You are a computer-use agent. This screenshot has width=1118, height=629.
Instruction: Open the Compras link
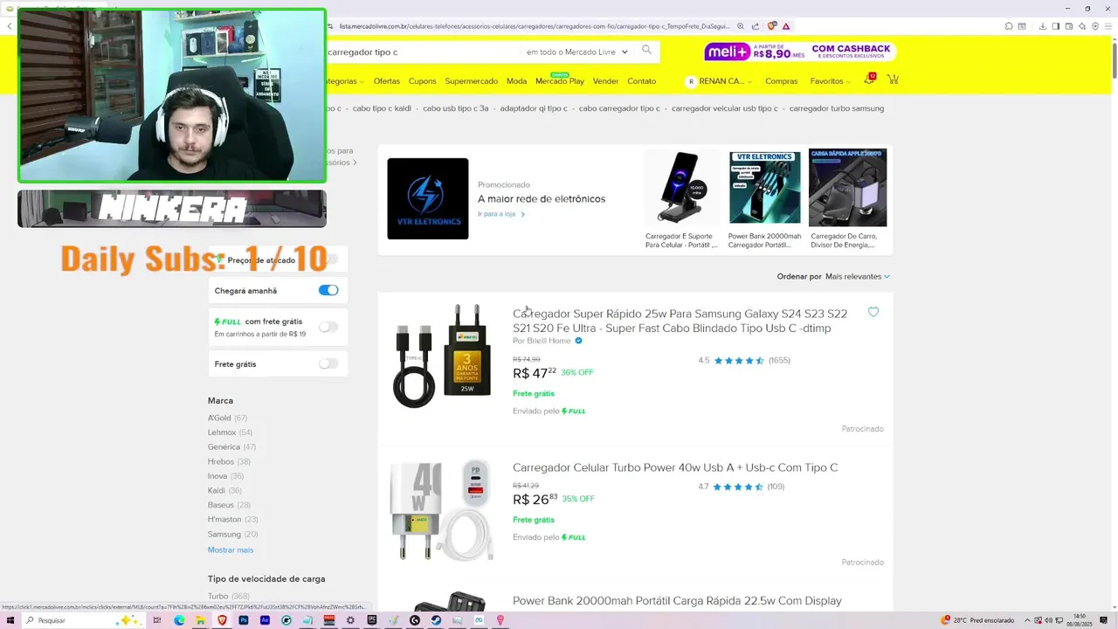pos(781,81)
